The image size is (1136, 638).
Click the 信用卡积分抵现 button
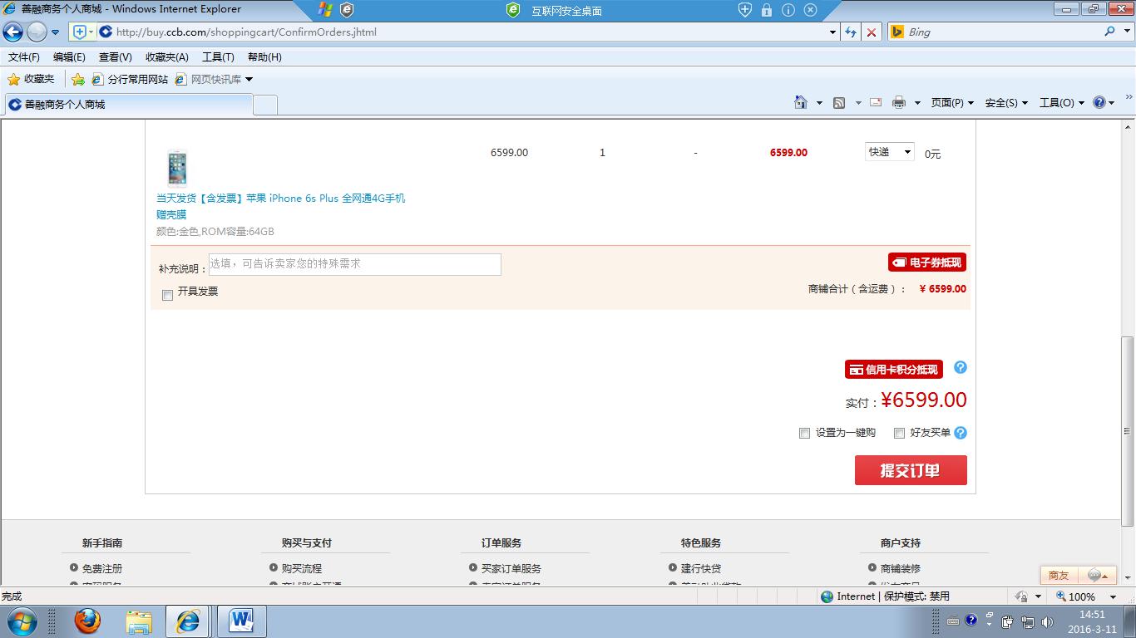tap(892, 370)
